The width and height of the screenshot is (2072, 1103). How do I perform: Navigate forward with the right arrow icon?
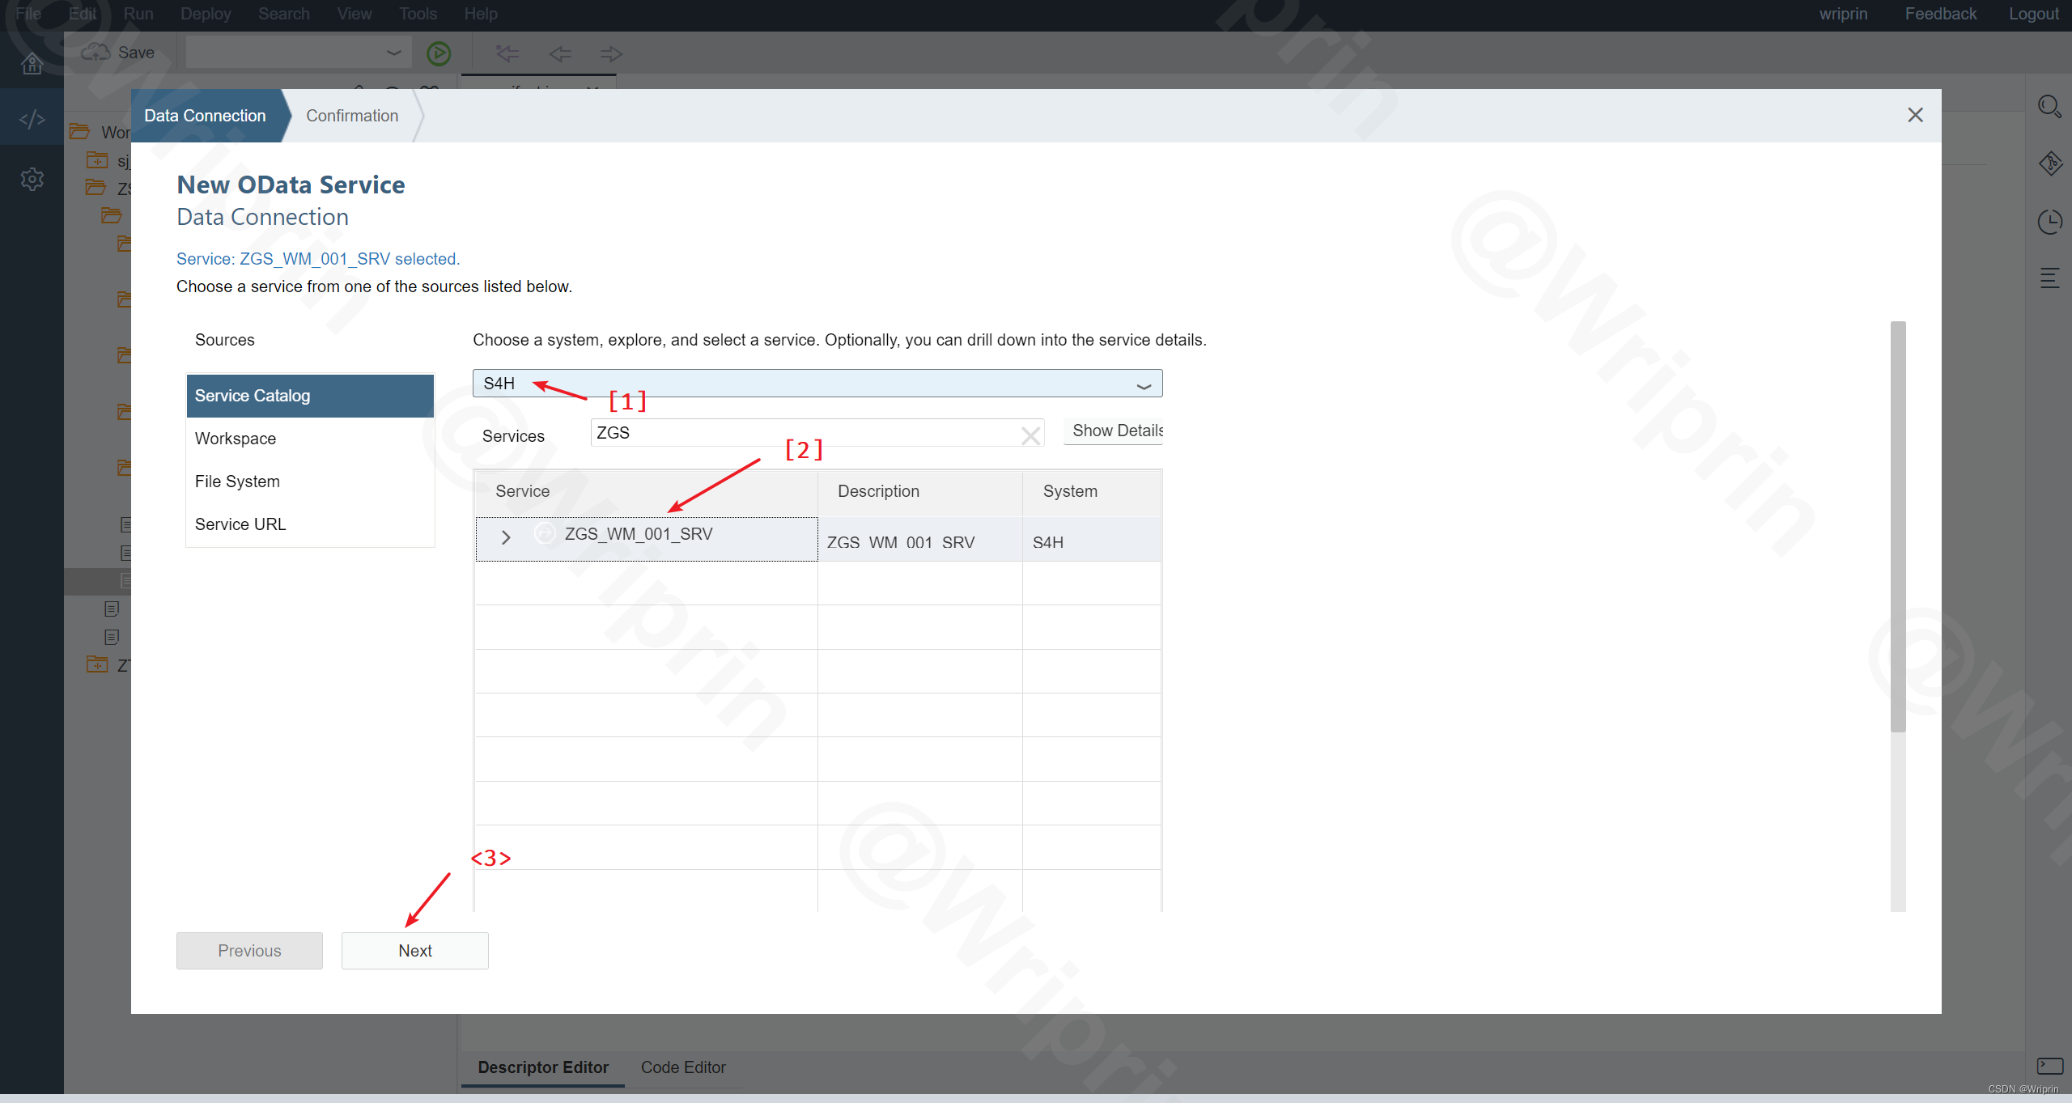[612, 53]
